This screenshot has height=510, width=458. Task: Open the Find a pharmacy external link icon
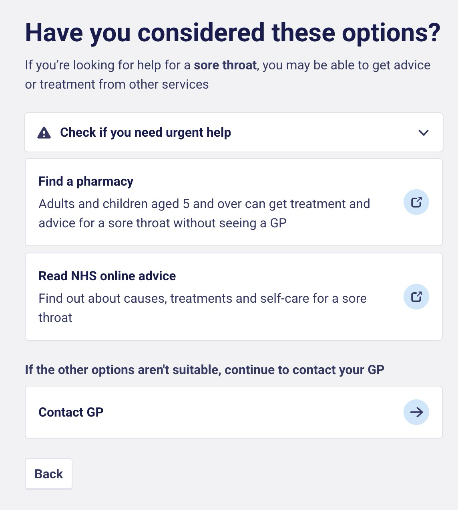416,202
